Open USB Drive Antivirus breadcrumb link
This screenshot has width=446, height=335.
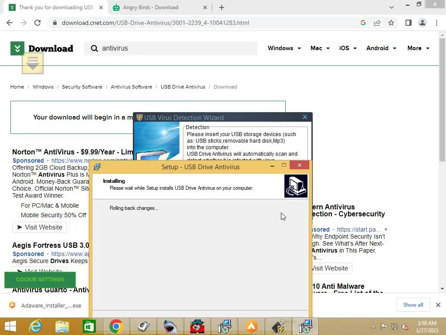(183, 87)
